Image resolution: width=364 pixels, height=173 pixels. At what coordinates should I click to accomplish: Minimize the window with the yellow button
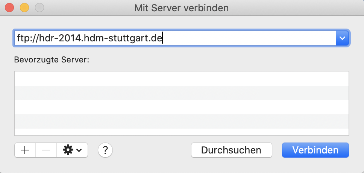click(24, 8)
